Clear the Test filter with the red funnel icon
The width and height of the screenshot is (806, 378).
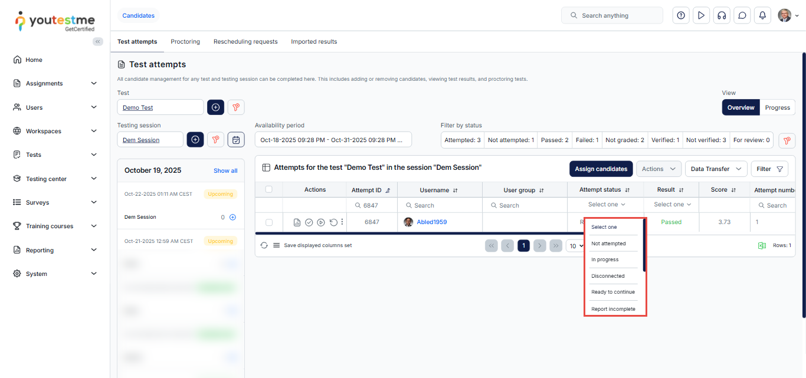236,107
